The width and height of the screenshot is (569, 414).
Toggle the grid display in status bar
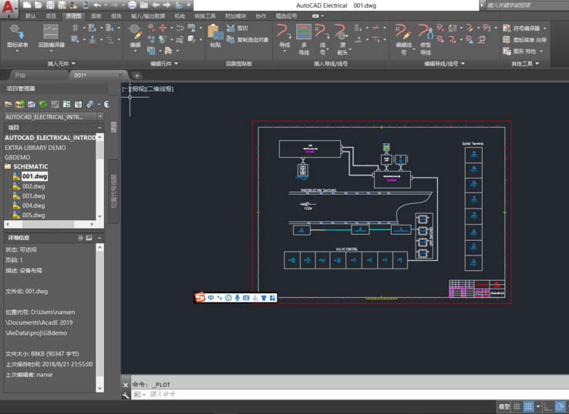(517, 406)
